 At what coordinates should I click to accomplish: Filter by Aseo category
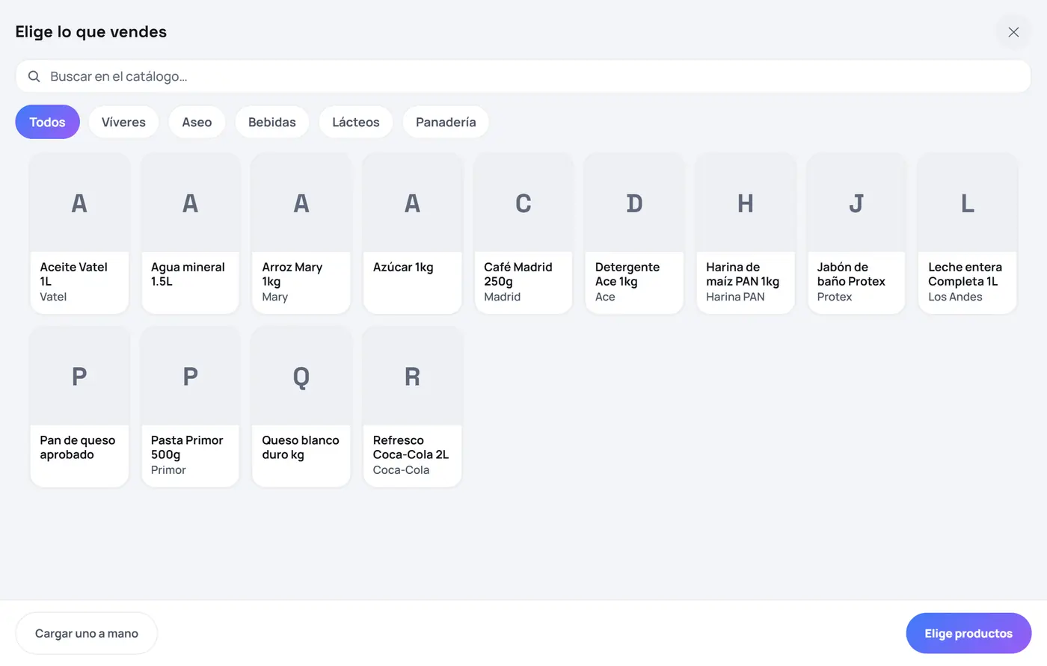[197, 122]
